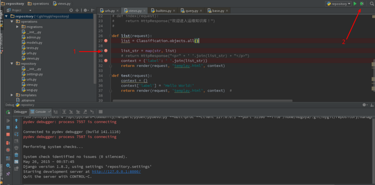Open Search Everywhere magnifier icon
The height and width of the screenshot is (185, 375).
click(x=371, y=4)
